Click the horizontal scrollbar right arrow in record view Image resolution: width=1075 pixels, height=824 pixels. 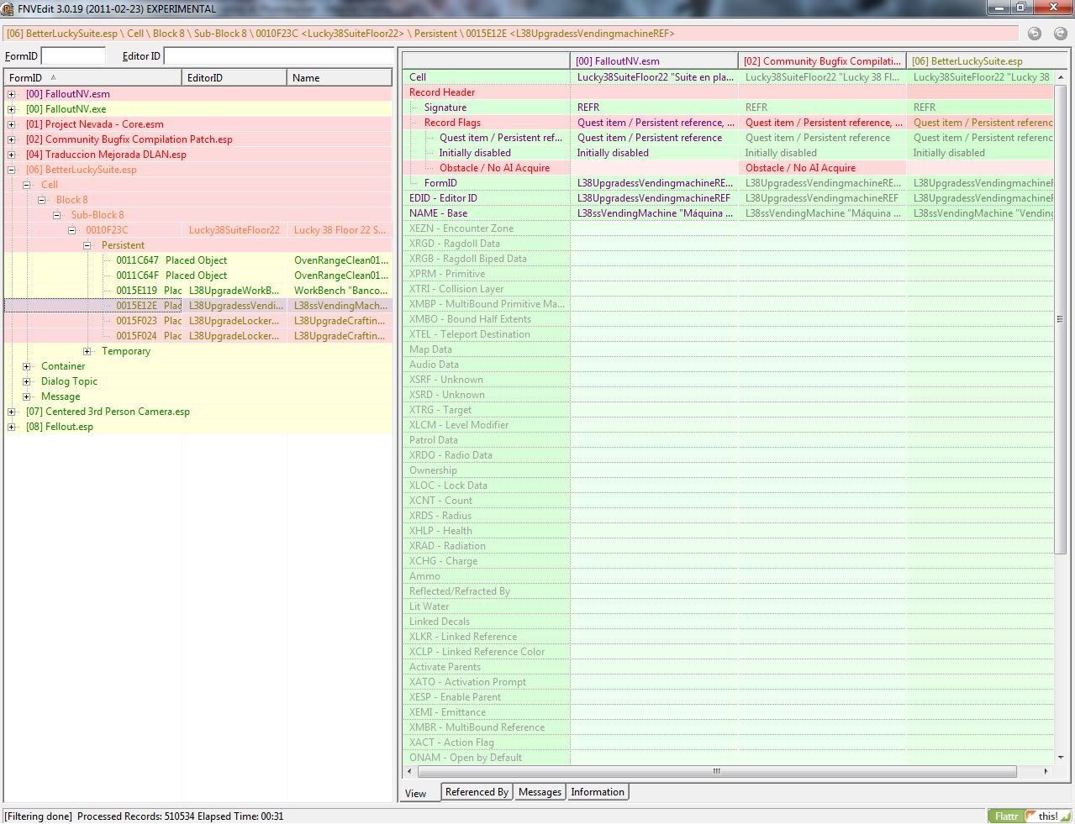[1046, 771]
